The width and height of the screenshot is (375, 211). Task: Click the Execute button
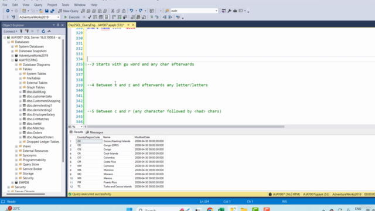[x=71, y=17]
